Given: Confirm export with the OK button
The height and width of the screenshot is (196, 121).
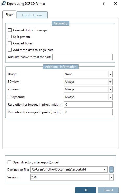Looking at the screenshot, I should coord(86,190).
